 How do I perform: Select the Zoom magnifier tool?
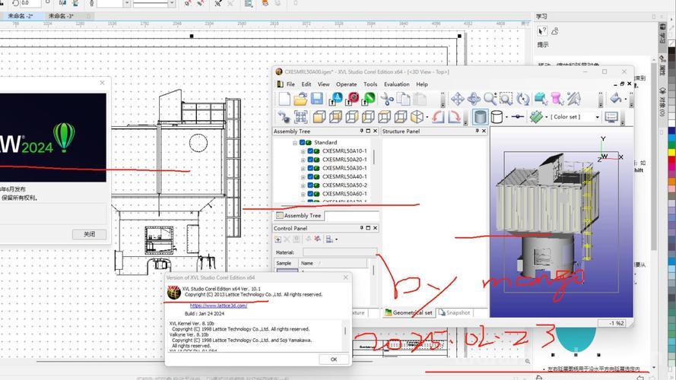point(490,99)
